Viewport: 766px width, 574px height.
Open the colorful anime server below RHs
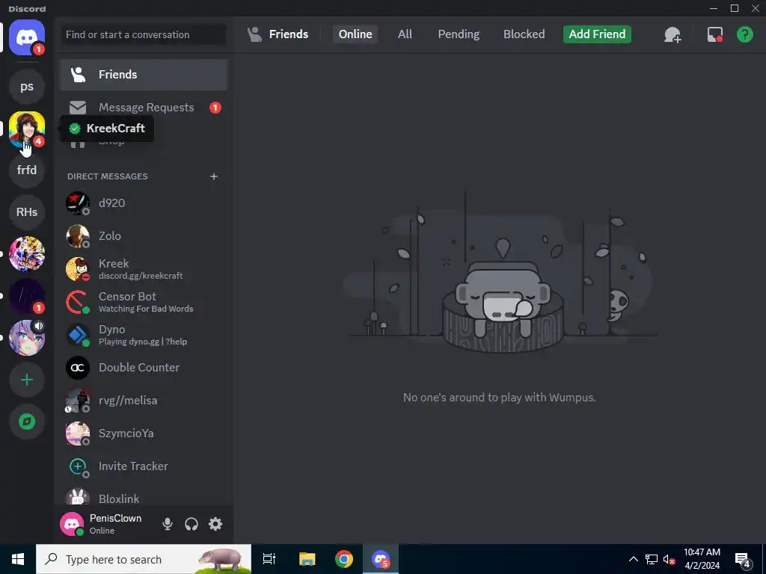tap(27, 254)
